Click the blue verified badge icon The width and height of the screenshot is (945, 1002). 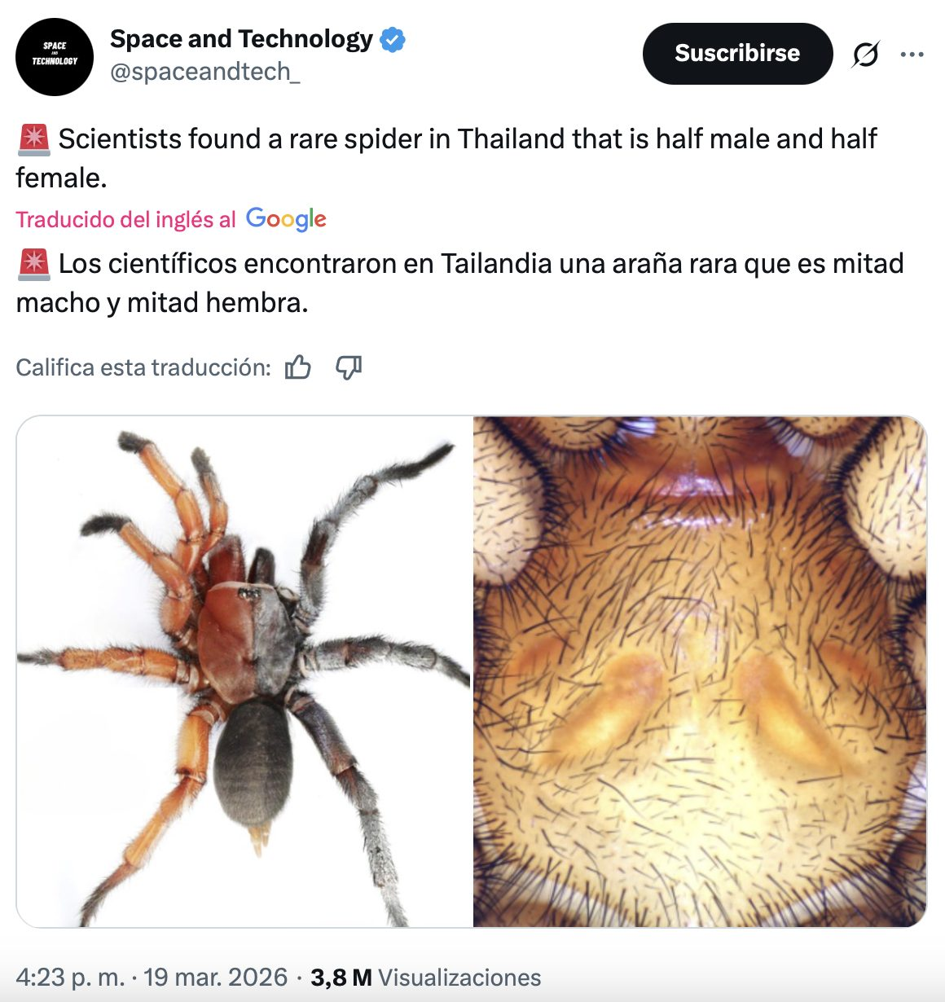click(393, 39)
